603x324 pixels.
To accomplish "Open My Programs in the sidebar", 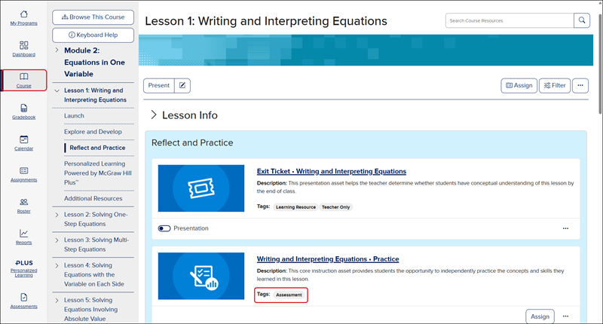I will (x=24, y=17).
